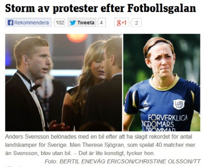Click the caption starting with Anders Svensson
The width and height of the screenshot is (204, 167).
coord(100,145)
